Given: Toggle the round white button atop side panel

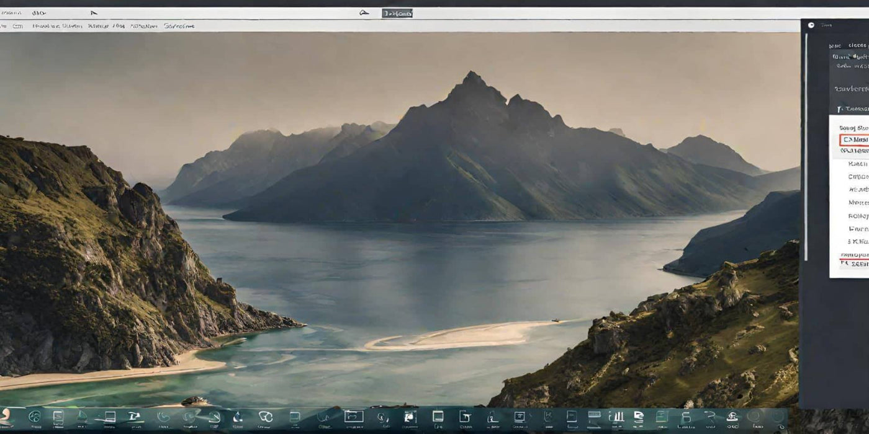Looking at the screenshot, I should coord(811,25).
